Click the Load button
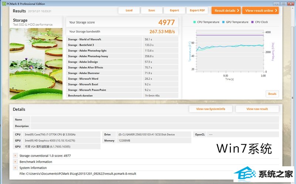The image size is (296, 184). coord(129,11)
